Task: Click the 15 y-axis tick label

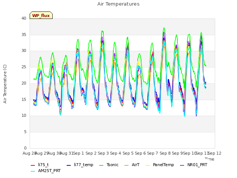Action: click(x=24, y=99)
